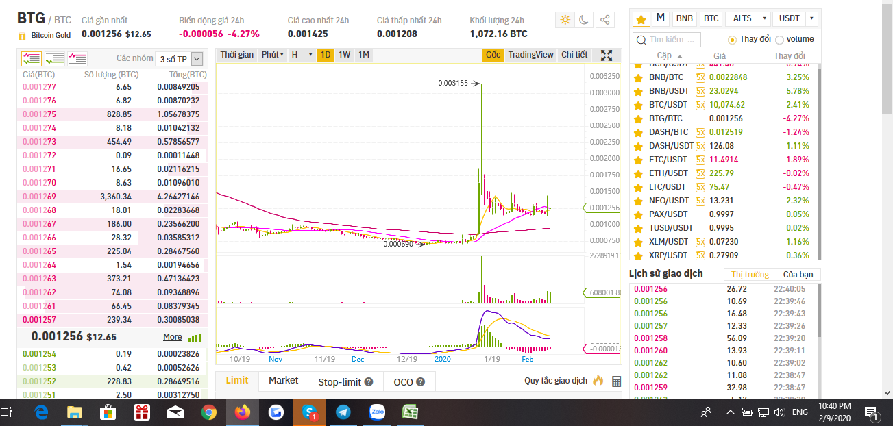
Task: Open the Limit order tab
Action: coord(237,381)
